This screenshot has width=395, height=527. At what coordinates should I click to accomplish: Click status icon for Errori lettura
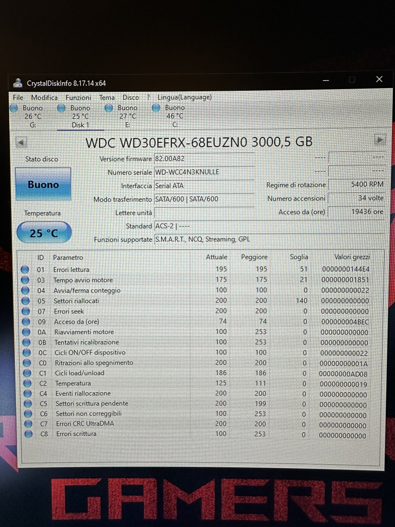coord(25,269)
